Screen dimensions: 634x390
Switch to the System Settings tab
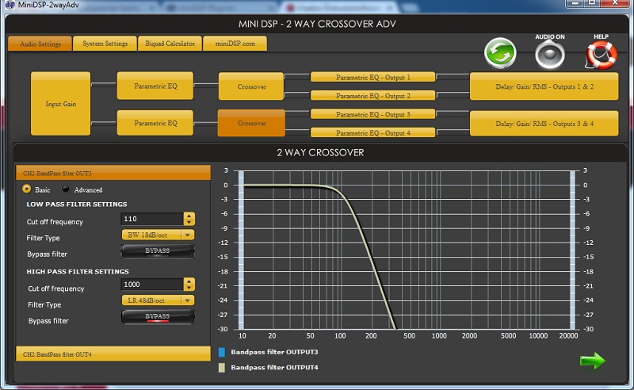(105, 44)
